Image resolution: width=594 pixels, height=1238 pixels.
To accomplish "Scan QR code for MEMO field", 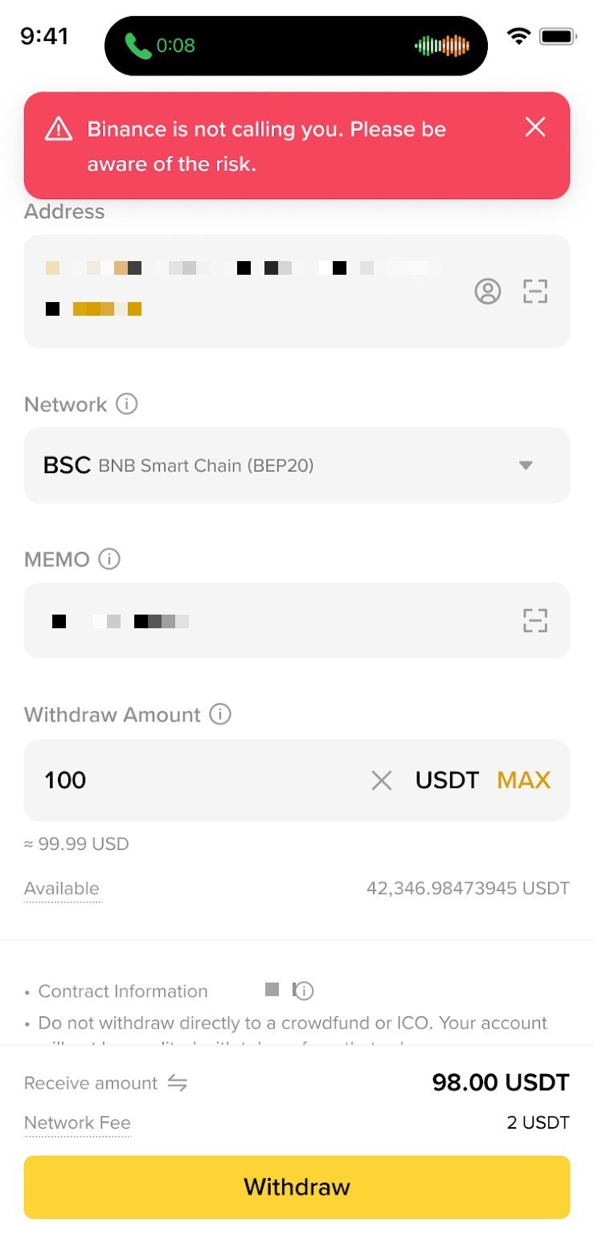I will pyautogui.click(x=535, y=620).
